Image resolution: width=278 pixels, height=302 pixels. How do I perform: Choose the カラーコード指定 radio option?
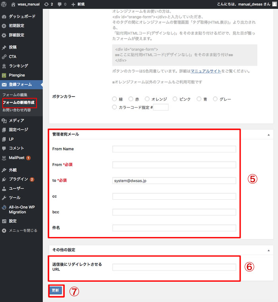115,107
